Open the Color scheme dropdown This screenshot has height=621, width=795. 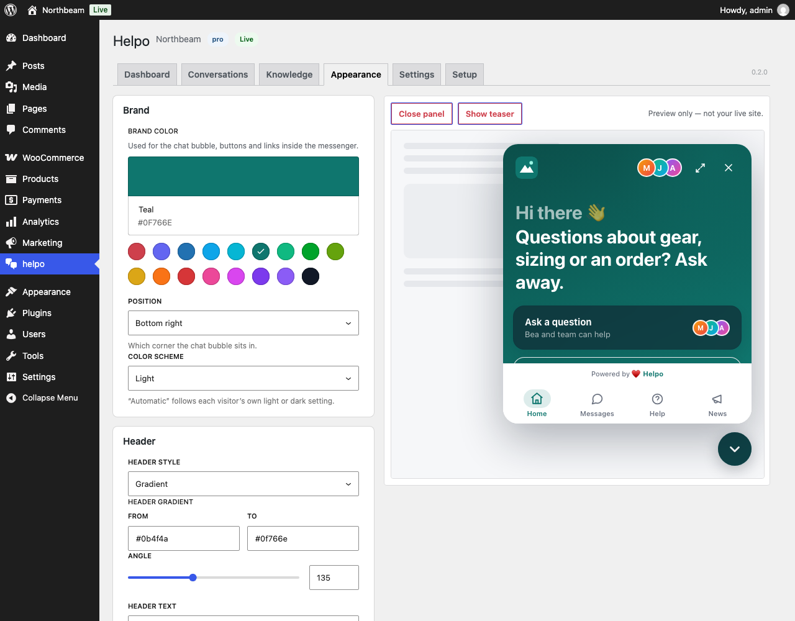click(x=243, y=378)
